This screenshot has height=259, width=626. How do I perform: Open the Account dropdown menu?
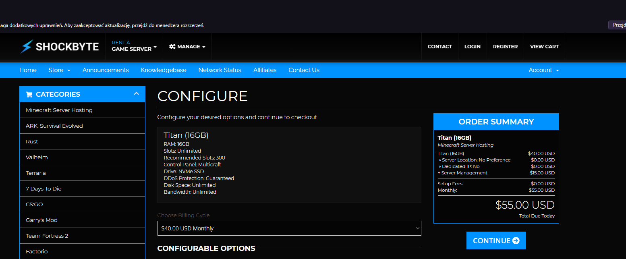tap(543, 70)
